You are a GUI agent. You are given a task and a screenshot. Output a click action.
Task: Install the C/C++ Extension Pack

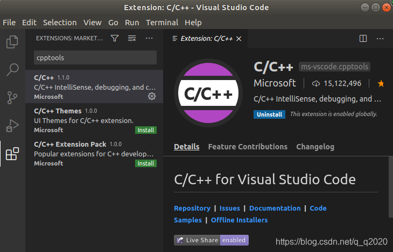click(x=145, y=163)
